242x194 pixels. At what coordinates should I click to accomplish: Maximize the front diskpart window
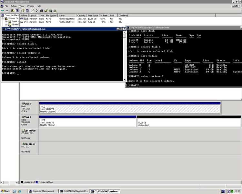[121, 29]
